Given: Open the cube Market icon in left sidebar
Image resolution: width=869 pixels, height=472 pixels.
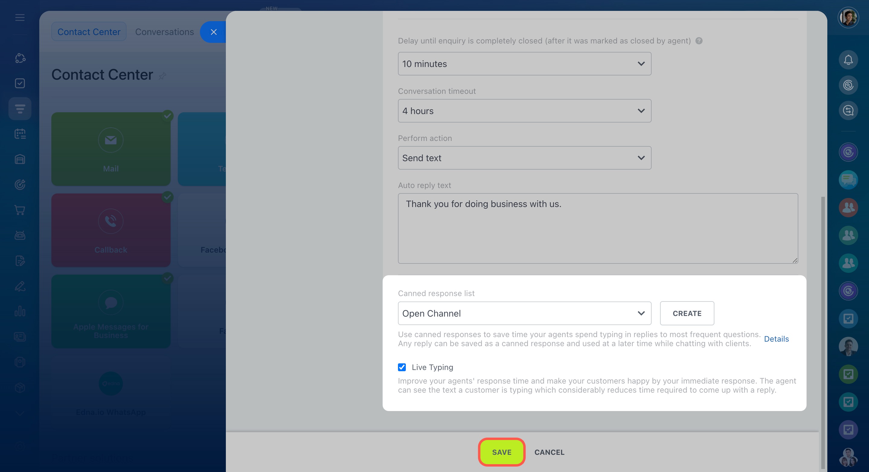Looking at the screenshot, I should (x=20, y=387).
